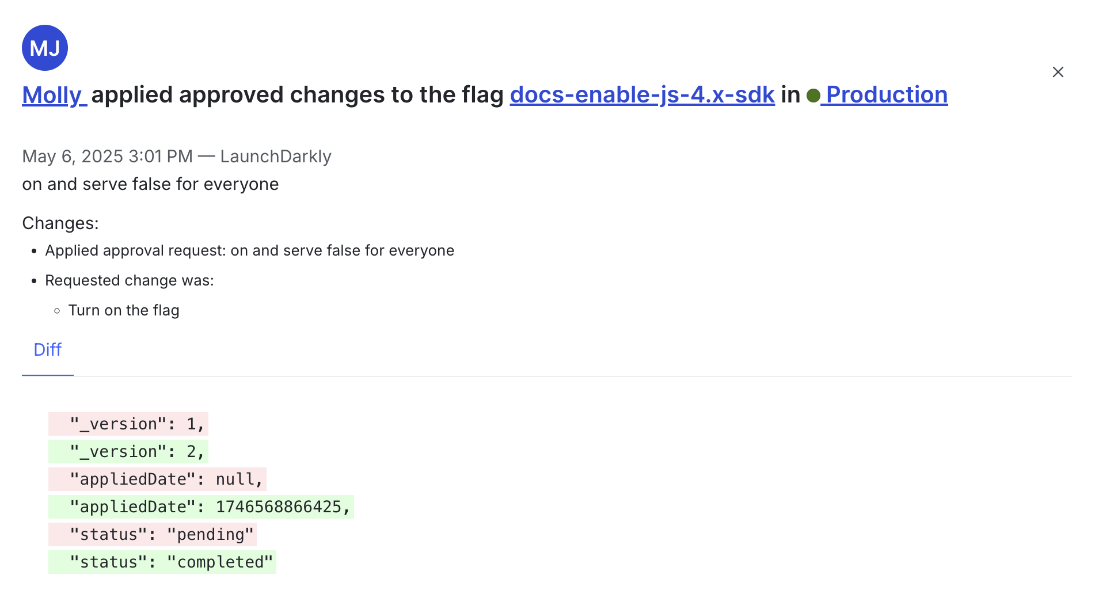Click the on and serve false description text
This screenshot has height=594, width=1095.
pyautogui.click(x=150, y=184)
